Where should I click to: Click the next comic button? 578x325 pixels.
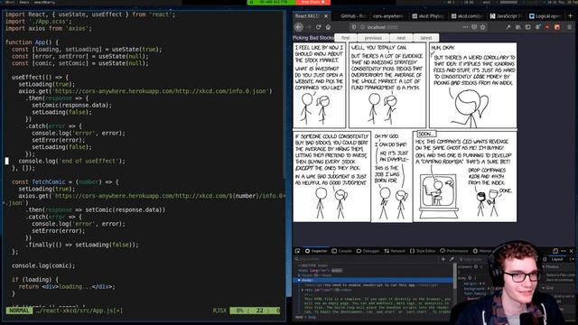[x=401, y=38]
